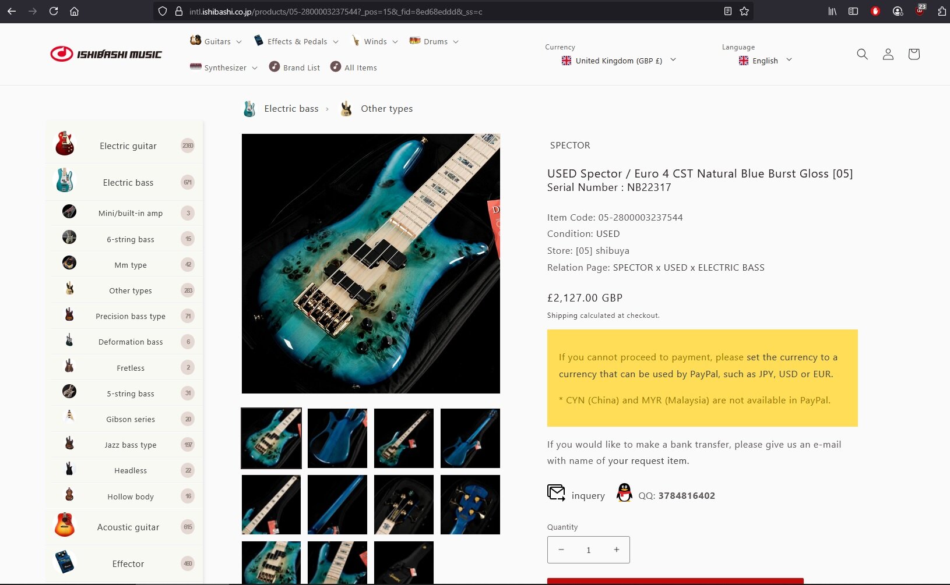This screenshot has height=585, width=950.
Task: Click the browser address bar URL
Action: point(336,11)
